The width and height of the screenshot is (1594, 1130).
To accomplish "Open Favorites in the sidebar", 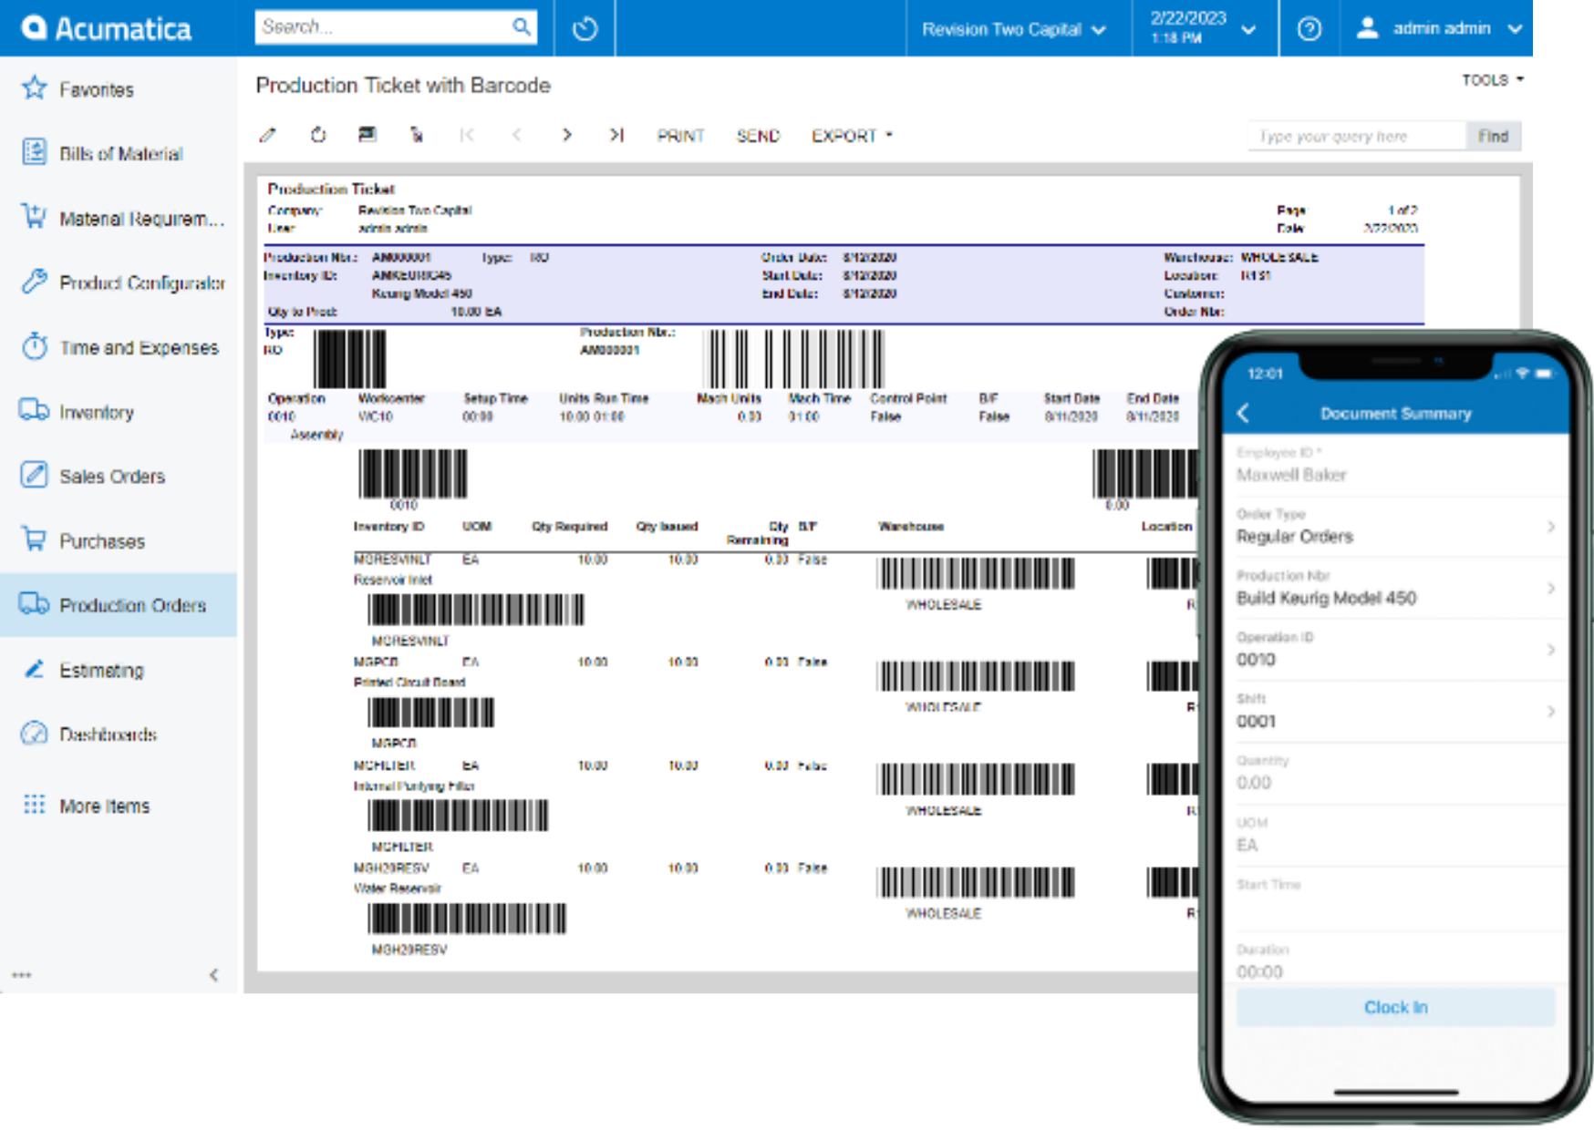I will [x=96, y=89].
